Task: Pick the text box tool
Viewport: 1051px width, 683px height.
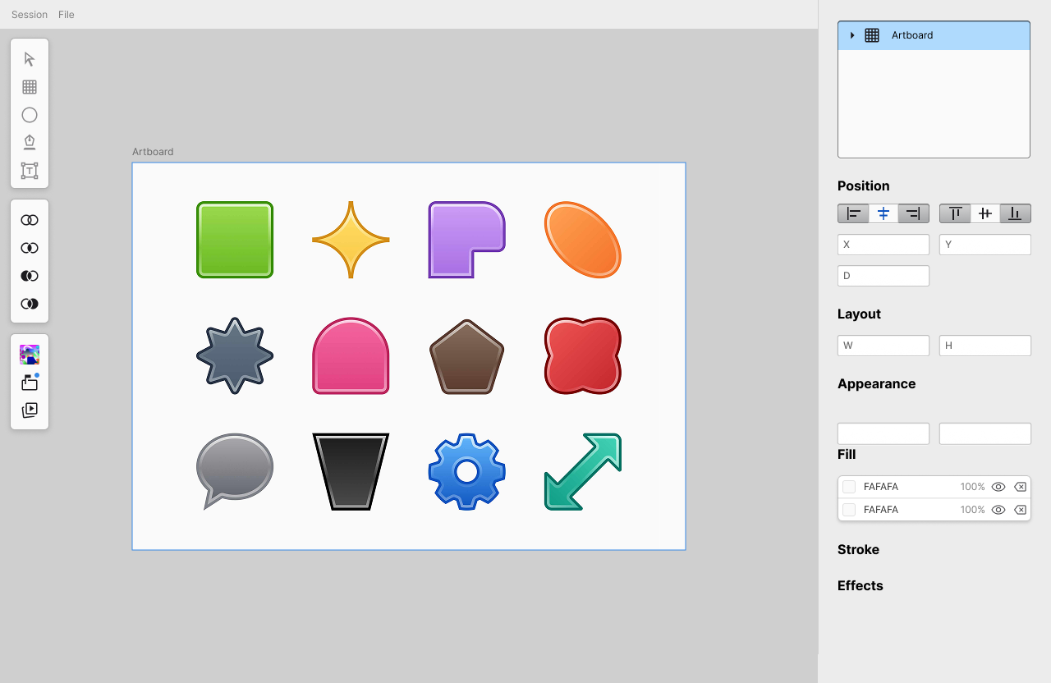Action: [30, 171]
